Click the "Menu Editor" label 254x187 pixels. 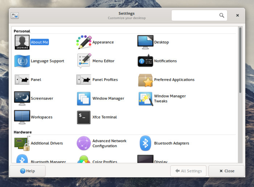click(x=103, y=61)
